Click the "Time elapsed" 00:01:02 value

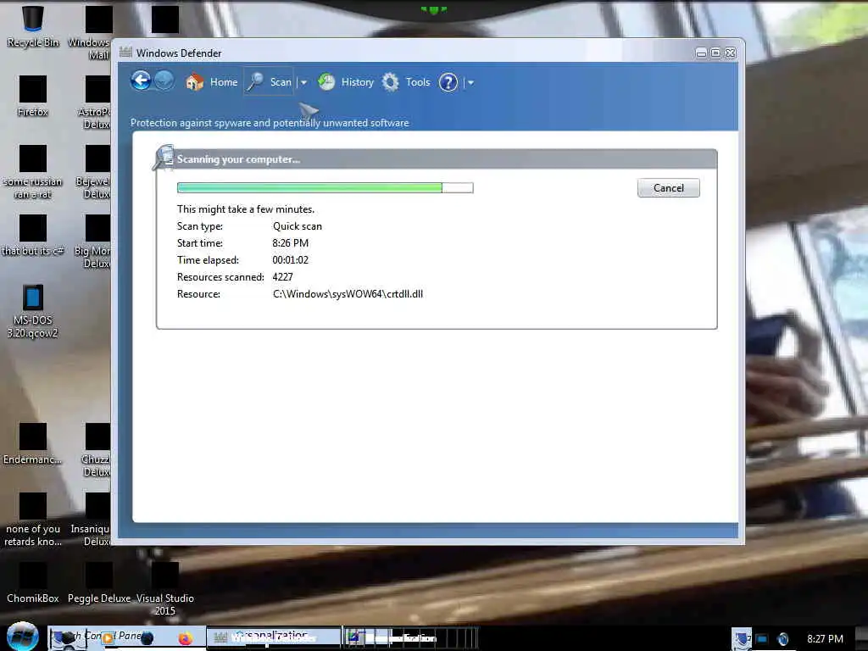290,260
